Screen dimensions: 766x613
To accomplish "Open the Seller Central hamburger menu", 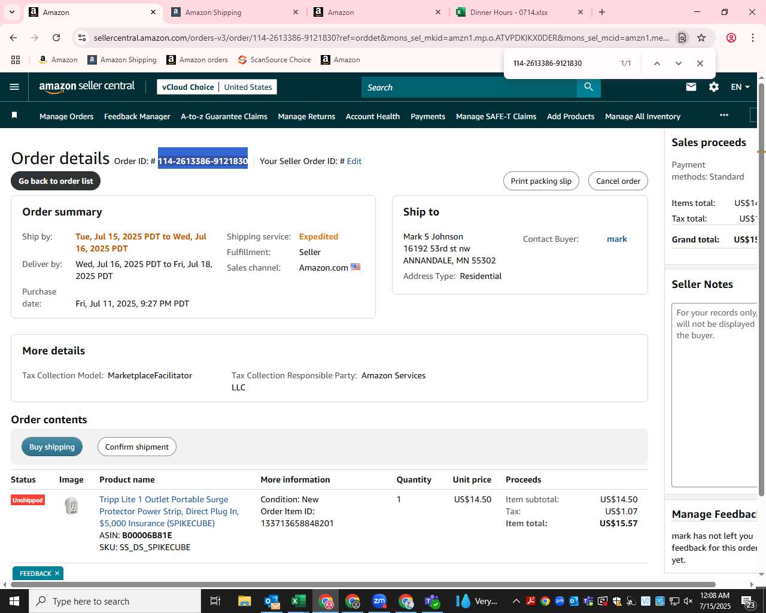I will tap(14, 87).
